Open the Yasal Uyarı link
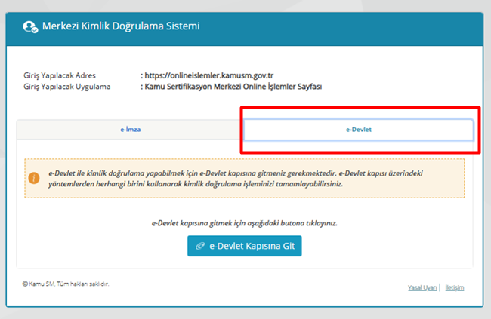 [x=422, y=288]
